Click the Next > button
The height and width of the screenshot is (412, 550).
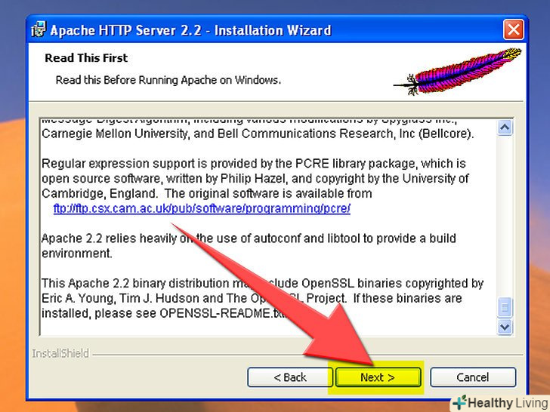[x=378, y=377]
